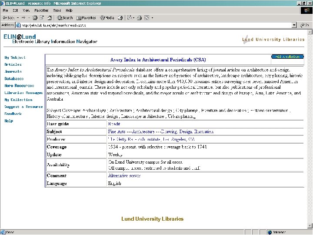
Task: Open the Alternative server link
Action: [124, 175]
